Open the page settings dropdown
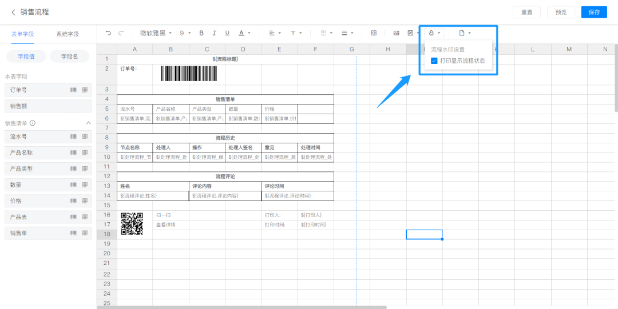The width and height of the screenshot is (618, 309). tap(465, 33)
